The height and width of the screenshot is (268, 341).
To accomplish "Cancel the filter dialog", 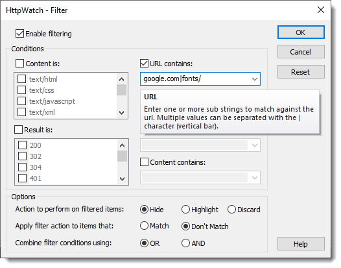I will click(301, 52).
